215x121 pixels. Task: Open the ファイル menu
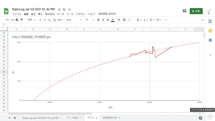(x=17, y=14)
